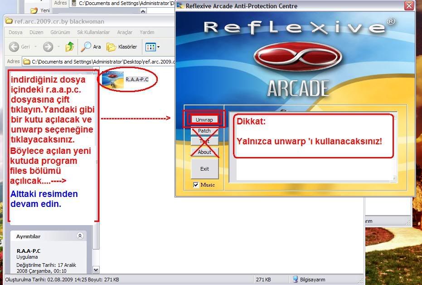Click the scroll up arrow in background window

click(x=143, y=11)
